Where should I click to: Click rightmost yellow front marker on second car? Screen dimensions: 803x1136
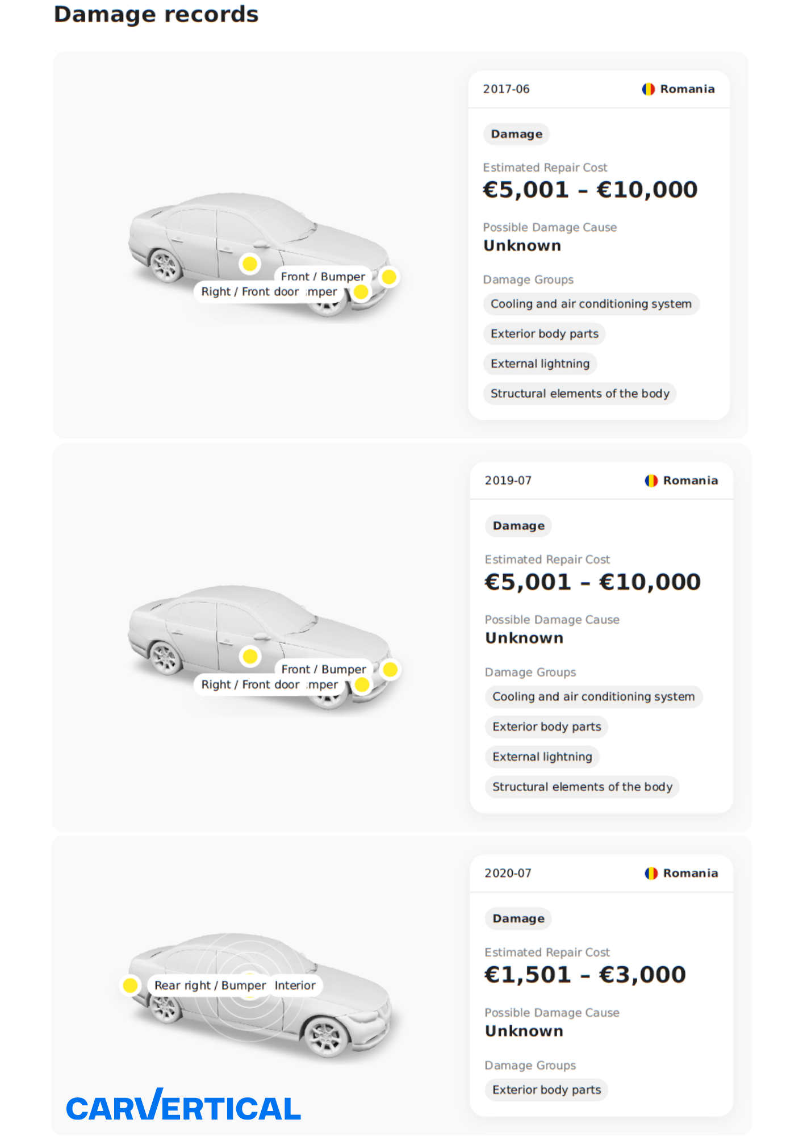tap(390, 670)
